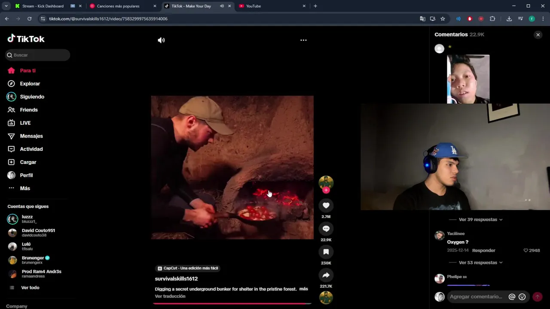
Task: Close the TikTok browser tab
Action: pos(229,6)
